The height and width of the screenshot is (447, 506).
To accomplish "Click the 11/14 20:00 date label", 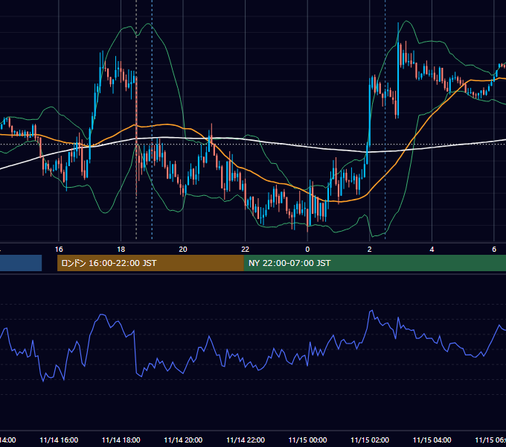I will click(x=183, y=440).
